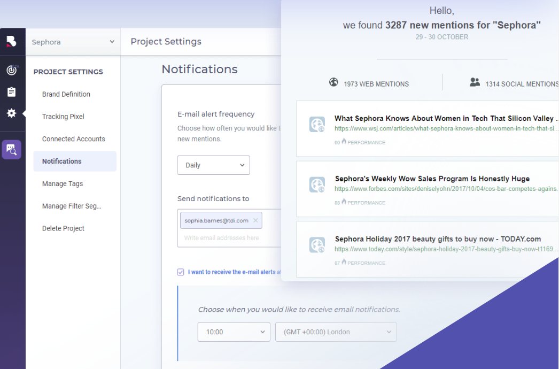Viewport: 559px width, 369px height.
Task: Click globe thumbnail of the TODAY.com mention
Action: coord(317,245)
